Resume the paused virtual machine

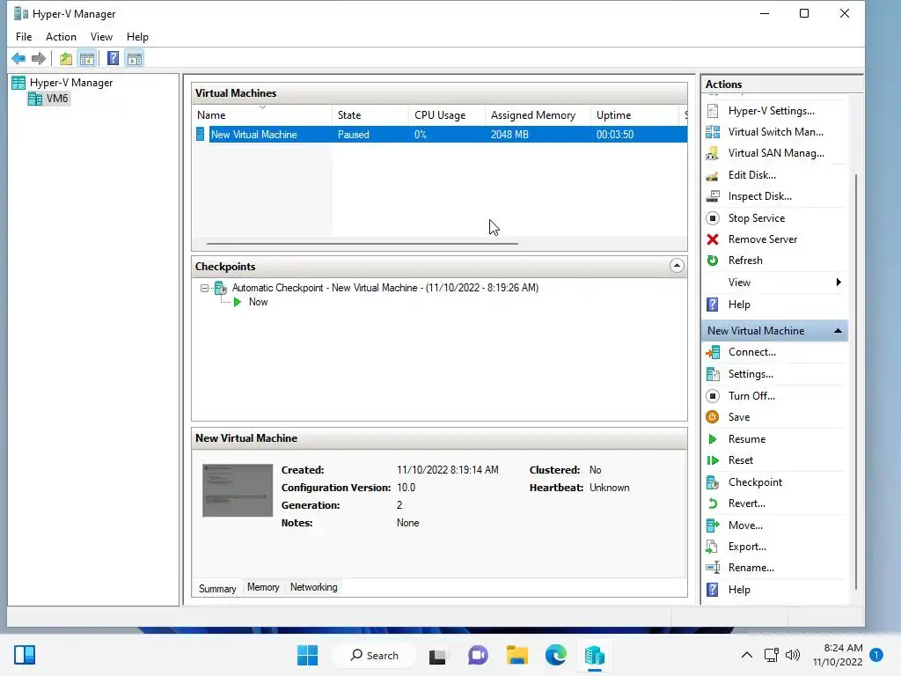point(746,438)
